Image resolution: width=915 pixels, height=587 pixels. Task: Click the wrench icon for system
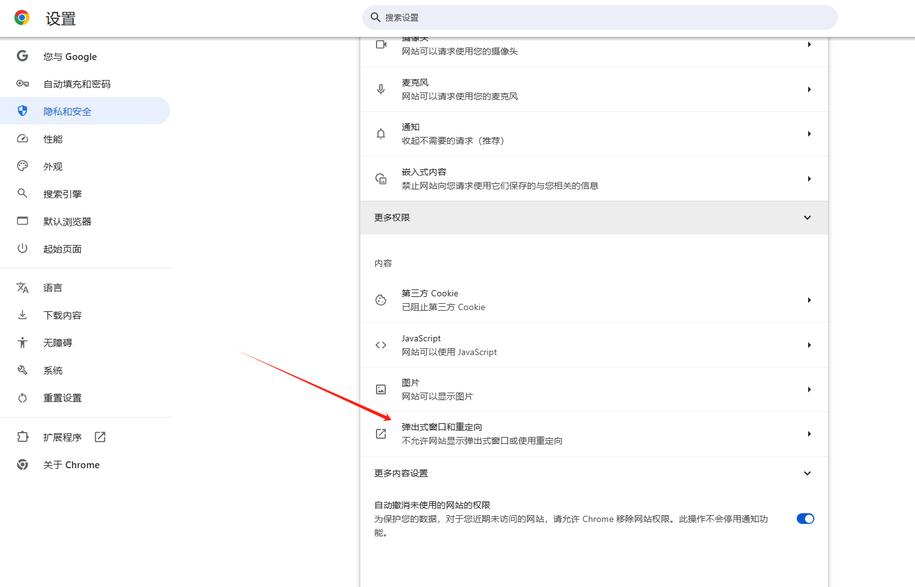23,370
